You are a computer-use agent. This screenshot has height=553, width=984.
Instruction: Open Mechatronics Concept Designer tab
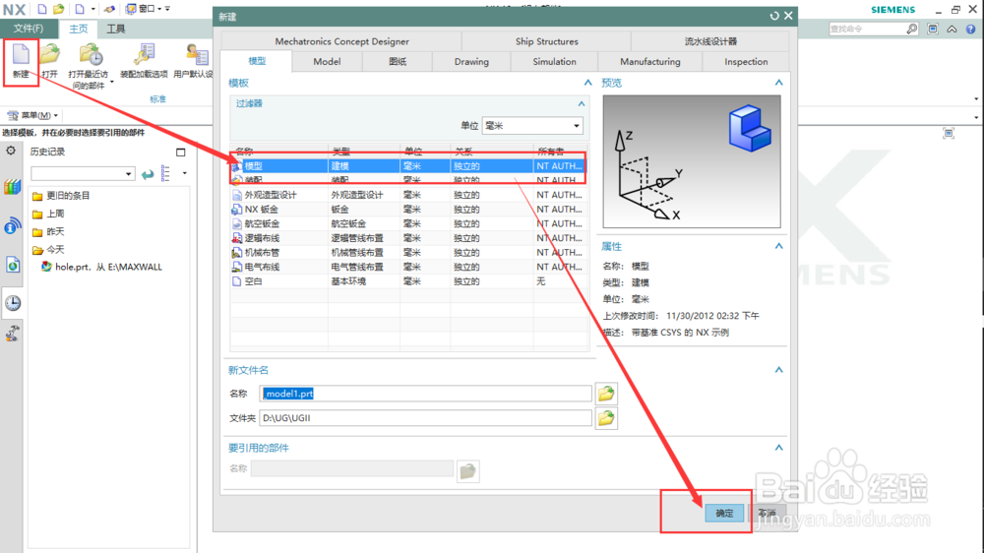coord(342,41)
